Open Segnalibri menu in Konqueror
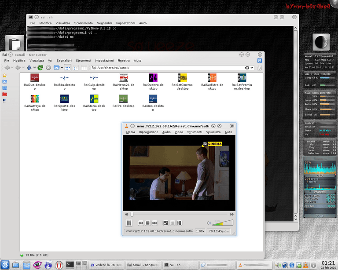 [x=64, y=61]
